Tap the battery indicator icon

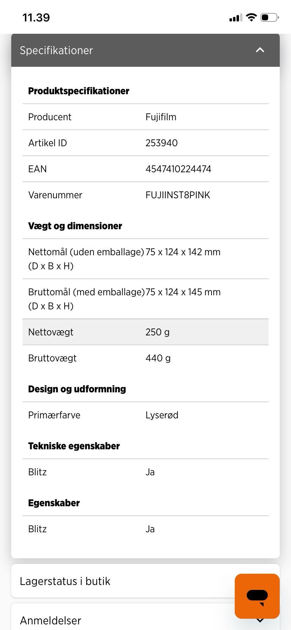point(270,17)
